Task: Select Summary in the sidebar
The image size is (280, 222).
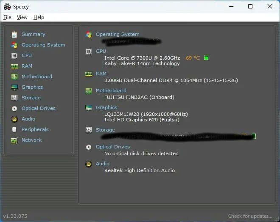Action: pyautogui.click(x=34, y=34)
